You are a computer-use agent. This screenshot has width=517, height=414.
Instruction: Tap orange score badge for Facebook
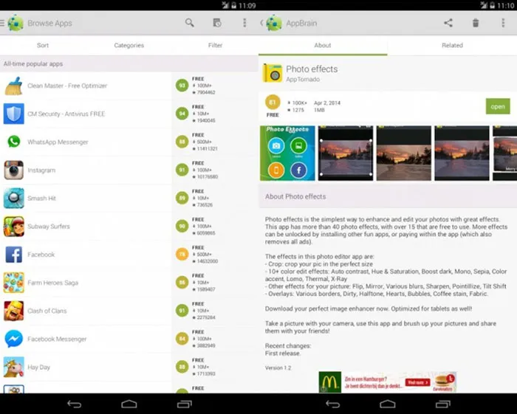coord(182,255)
